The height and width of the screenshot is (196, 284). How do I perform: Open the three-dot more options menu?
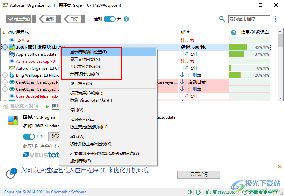click(275, 19)
